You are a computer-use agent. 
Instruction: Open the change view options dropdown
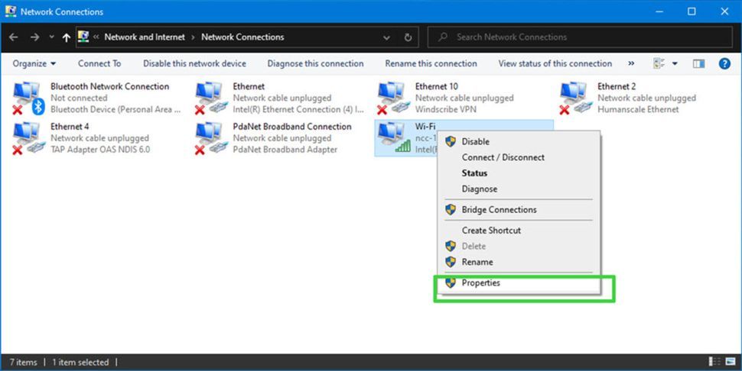point(675,64)
